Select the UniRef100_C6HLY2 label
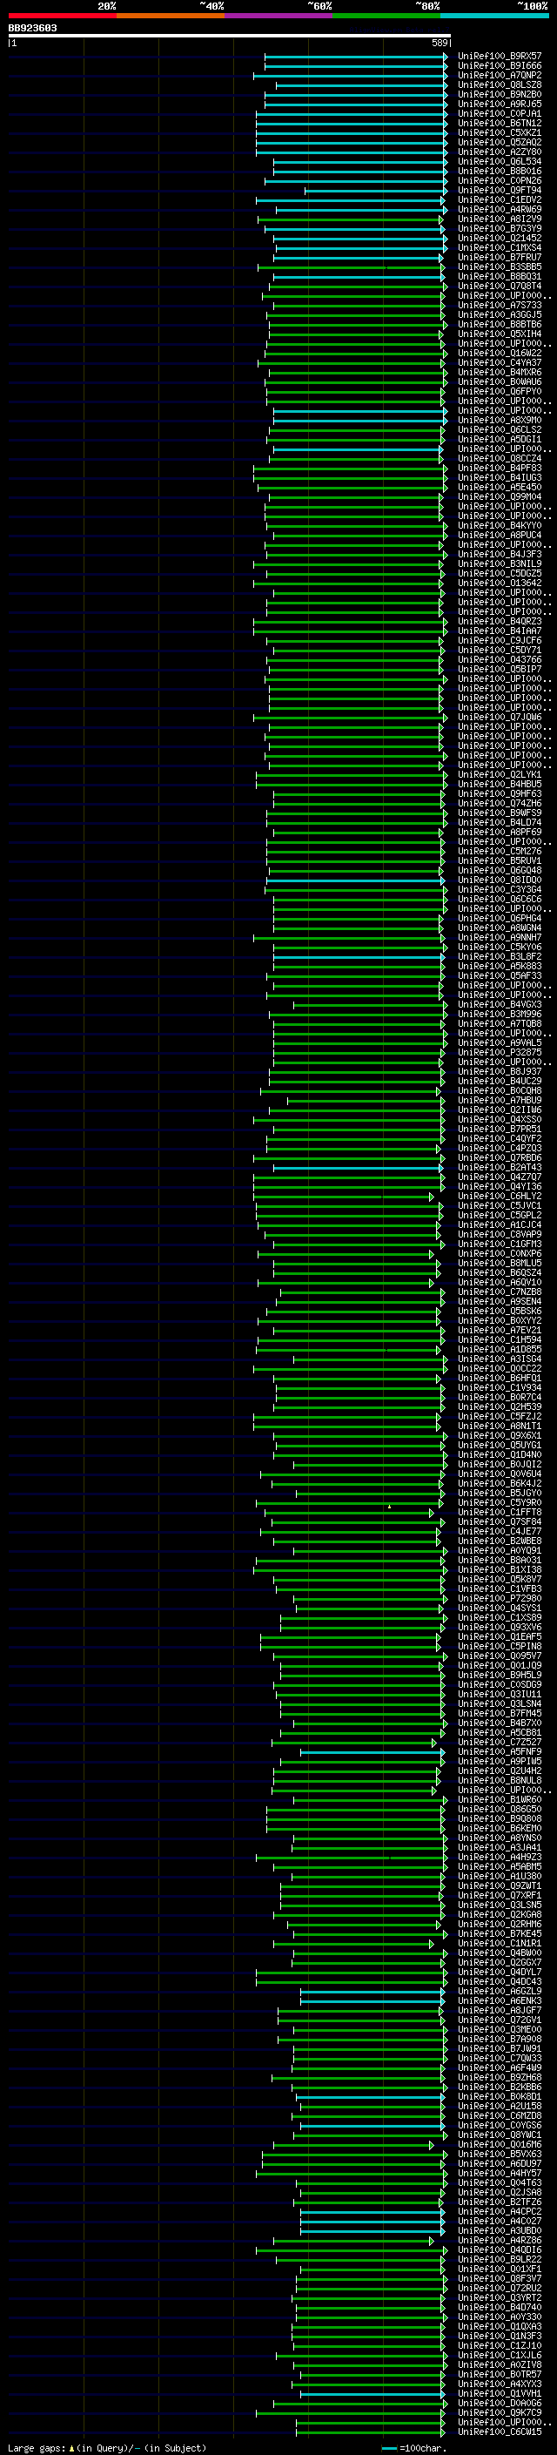The height and width of the screenshot is (2455, 557). pyautogui.click(x=499, y=1196)
